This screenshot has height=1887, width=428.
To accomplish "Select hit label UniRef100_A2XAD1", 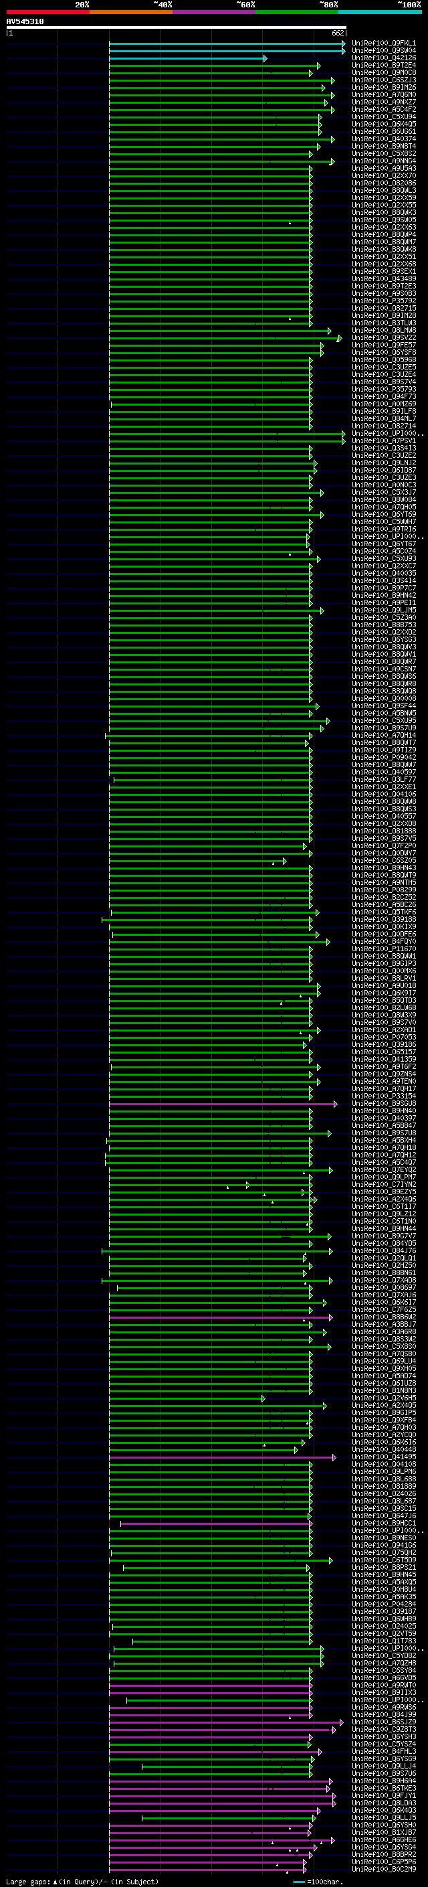I will [x=383, y=1030].
